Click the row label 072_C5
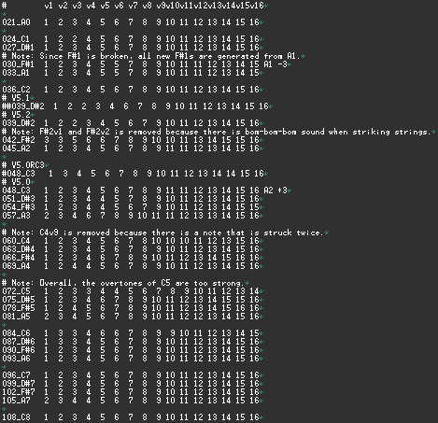This screenshot has height=423, width=438. point(16,291)
